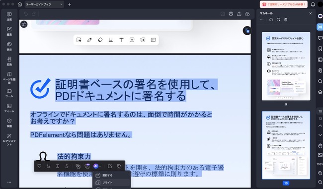Image resolution: width=323 pixels, height=189 pixels.
Task: Copy the selected text via floating toolbar
Action: point(119,166)
